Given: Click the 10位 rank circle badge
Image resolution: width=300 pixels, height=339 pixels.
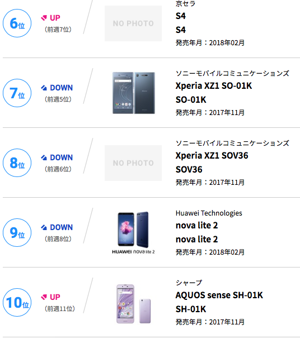Looking at the screenshot, I should click(x=17, y=303).
